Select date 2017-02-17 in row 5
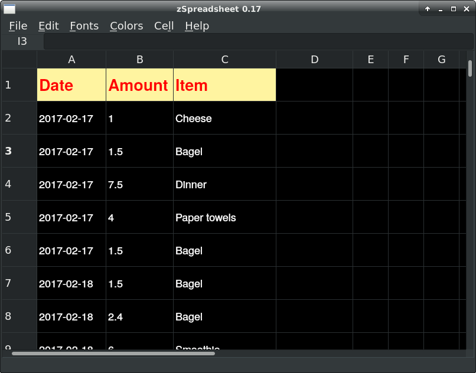 71,217
